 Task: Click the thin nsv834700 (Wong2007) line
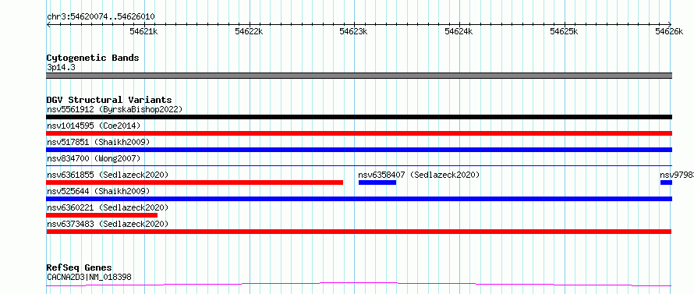[x=359, y=165]
